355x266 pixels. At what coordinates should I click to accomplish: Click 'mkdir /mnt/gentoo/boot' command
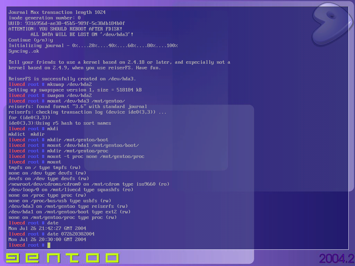pos(78,140)
